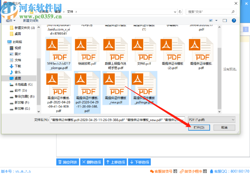Click navigation pane scroll down arrow
This screenshot has width=250, height=175.
pyautogui.click(x=39, y=112)
